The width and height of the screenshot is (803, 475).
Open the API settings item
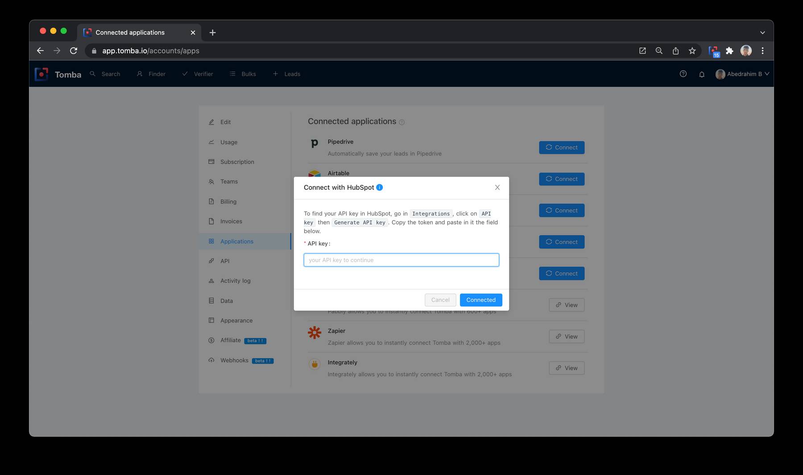(245, 261)
